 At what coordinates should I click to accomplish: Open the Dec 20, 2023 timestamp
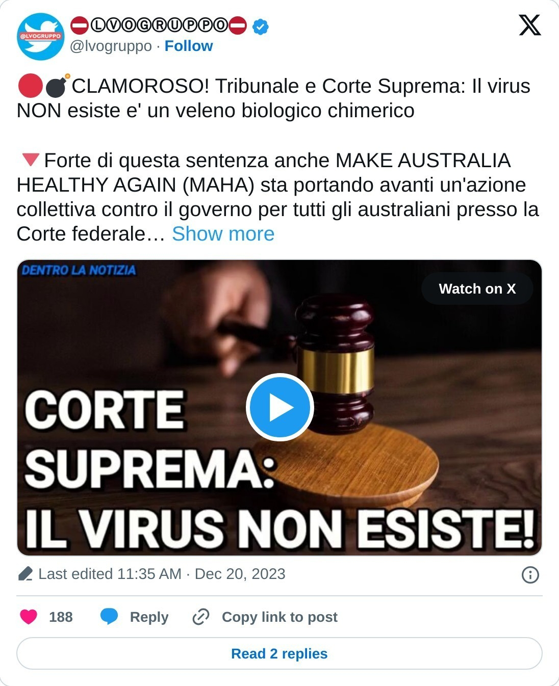pyautogui.click(x=240, y=574)
